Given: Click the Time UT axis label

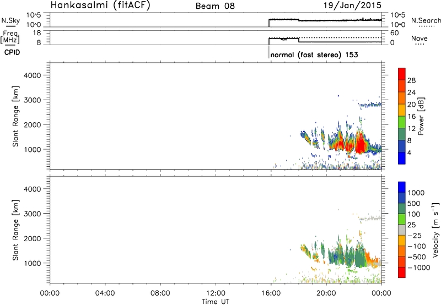Looking at the screenshot, I should [216, 302].
